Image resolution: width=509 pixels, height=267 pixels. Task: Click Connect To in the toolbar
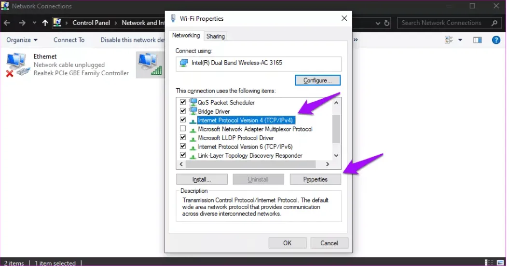69,40
